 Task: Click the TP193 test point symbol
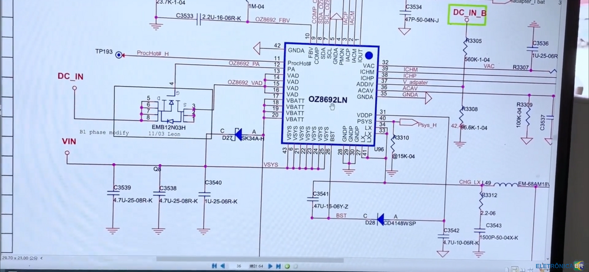[120, 54]
